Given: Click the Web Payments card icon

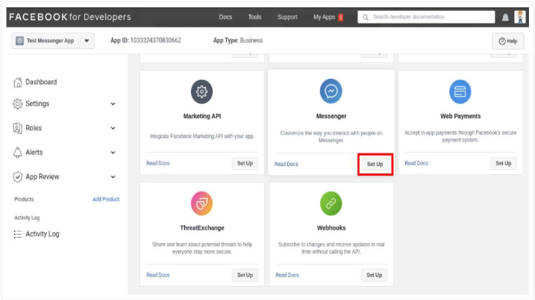Looking at the screenshot, I should (460, 92).
